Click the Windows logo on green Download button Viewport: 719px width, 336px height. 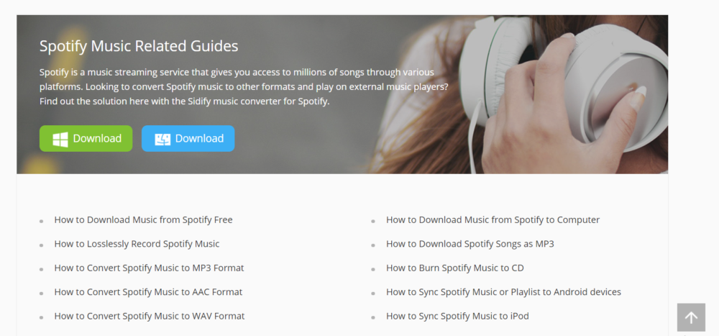pyautogui.click(x=60, y=139)
